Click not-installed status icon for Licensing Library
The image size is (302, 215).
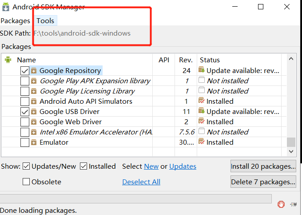pos(202,90)
